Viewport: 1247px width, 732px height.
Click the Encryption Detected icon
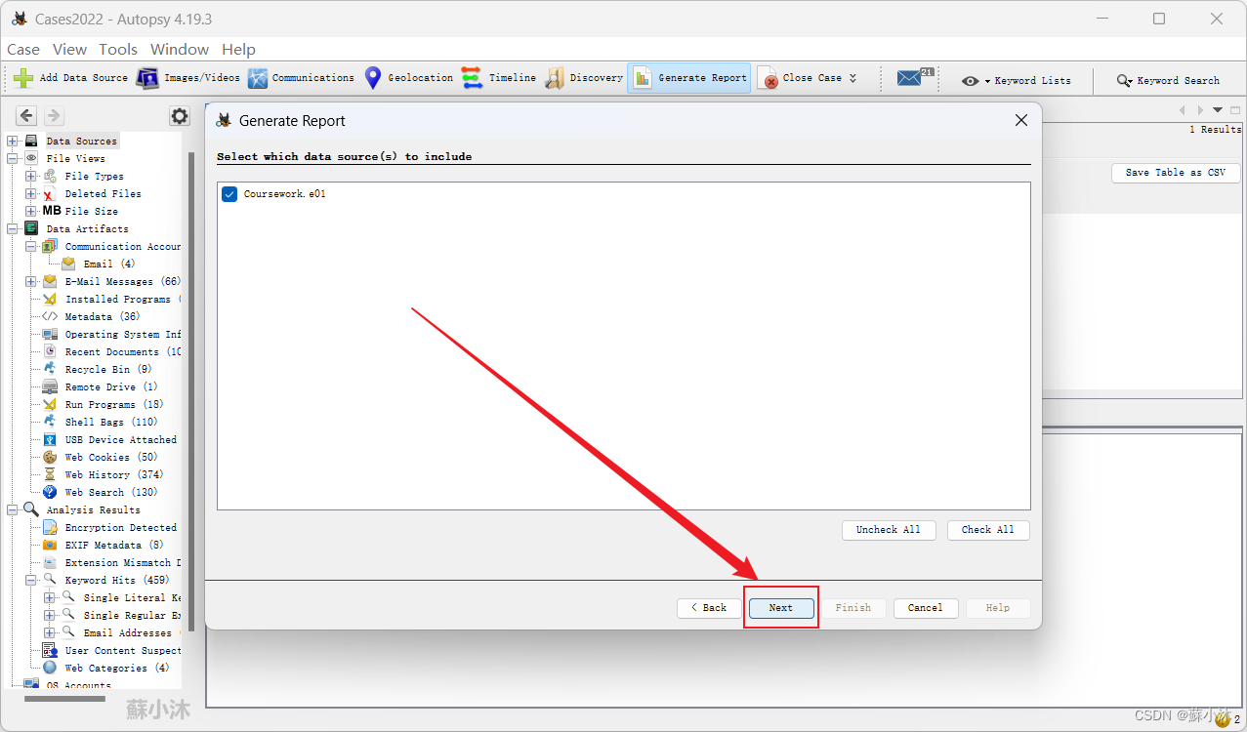(50, 528)
